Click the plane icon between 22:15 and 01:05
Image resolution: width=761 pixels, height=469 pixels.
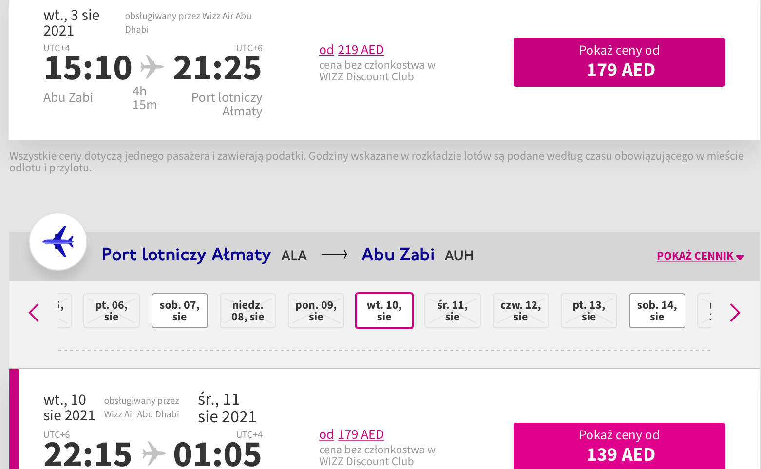tap(153, 453)
